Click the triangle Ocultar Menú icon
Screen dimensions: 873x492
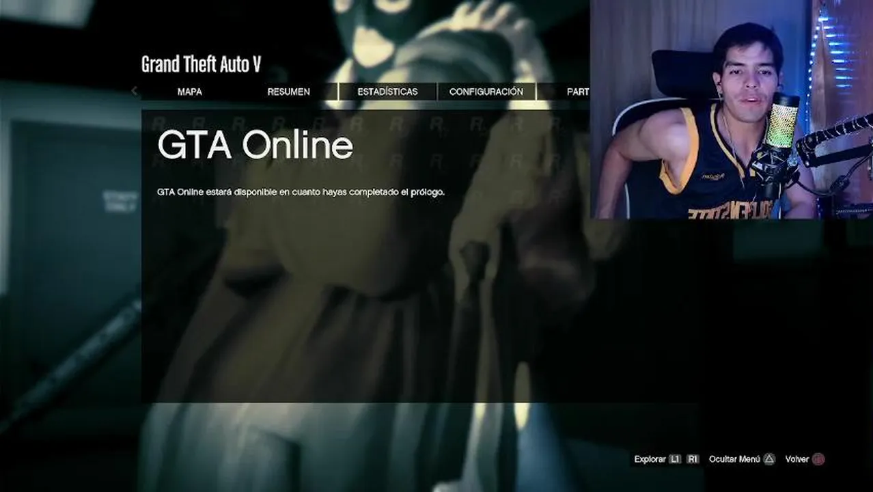pos(769,459)
